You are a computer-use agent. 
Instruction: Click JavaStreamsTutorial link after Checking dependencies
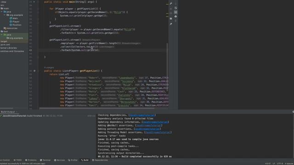pos(142,115)
